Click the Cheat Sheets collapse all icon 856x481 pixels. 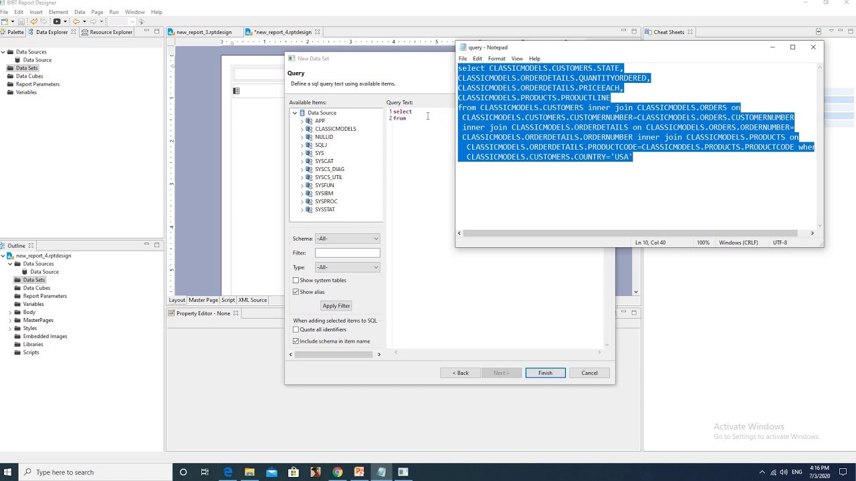click(x=819, y=31)
